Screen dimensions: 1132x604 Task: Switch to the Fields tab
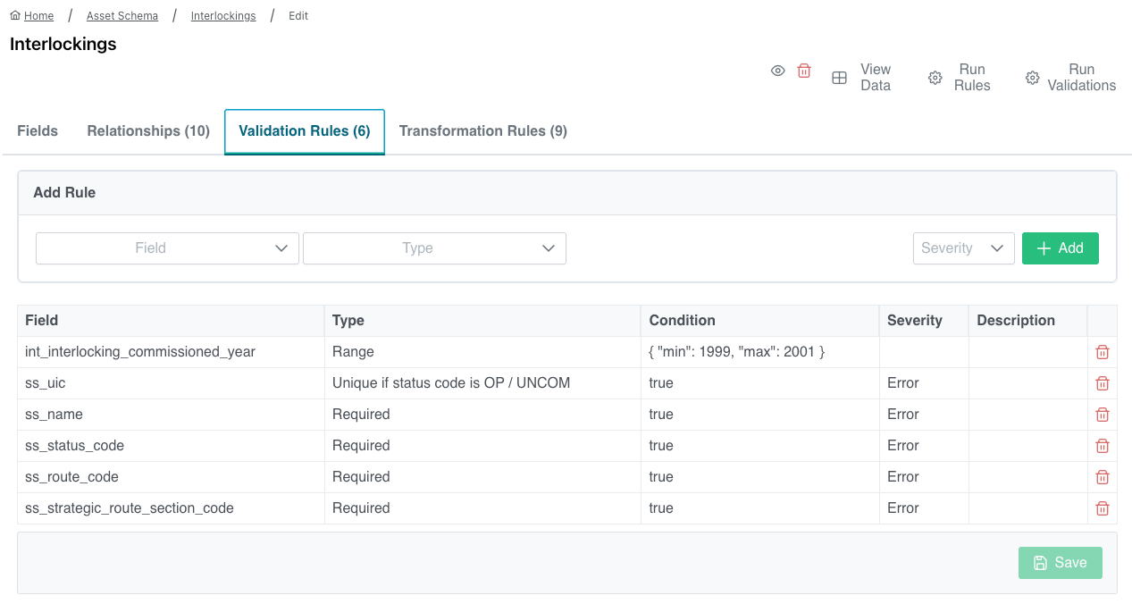pos(38,131)
